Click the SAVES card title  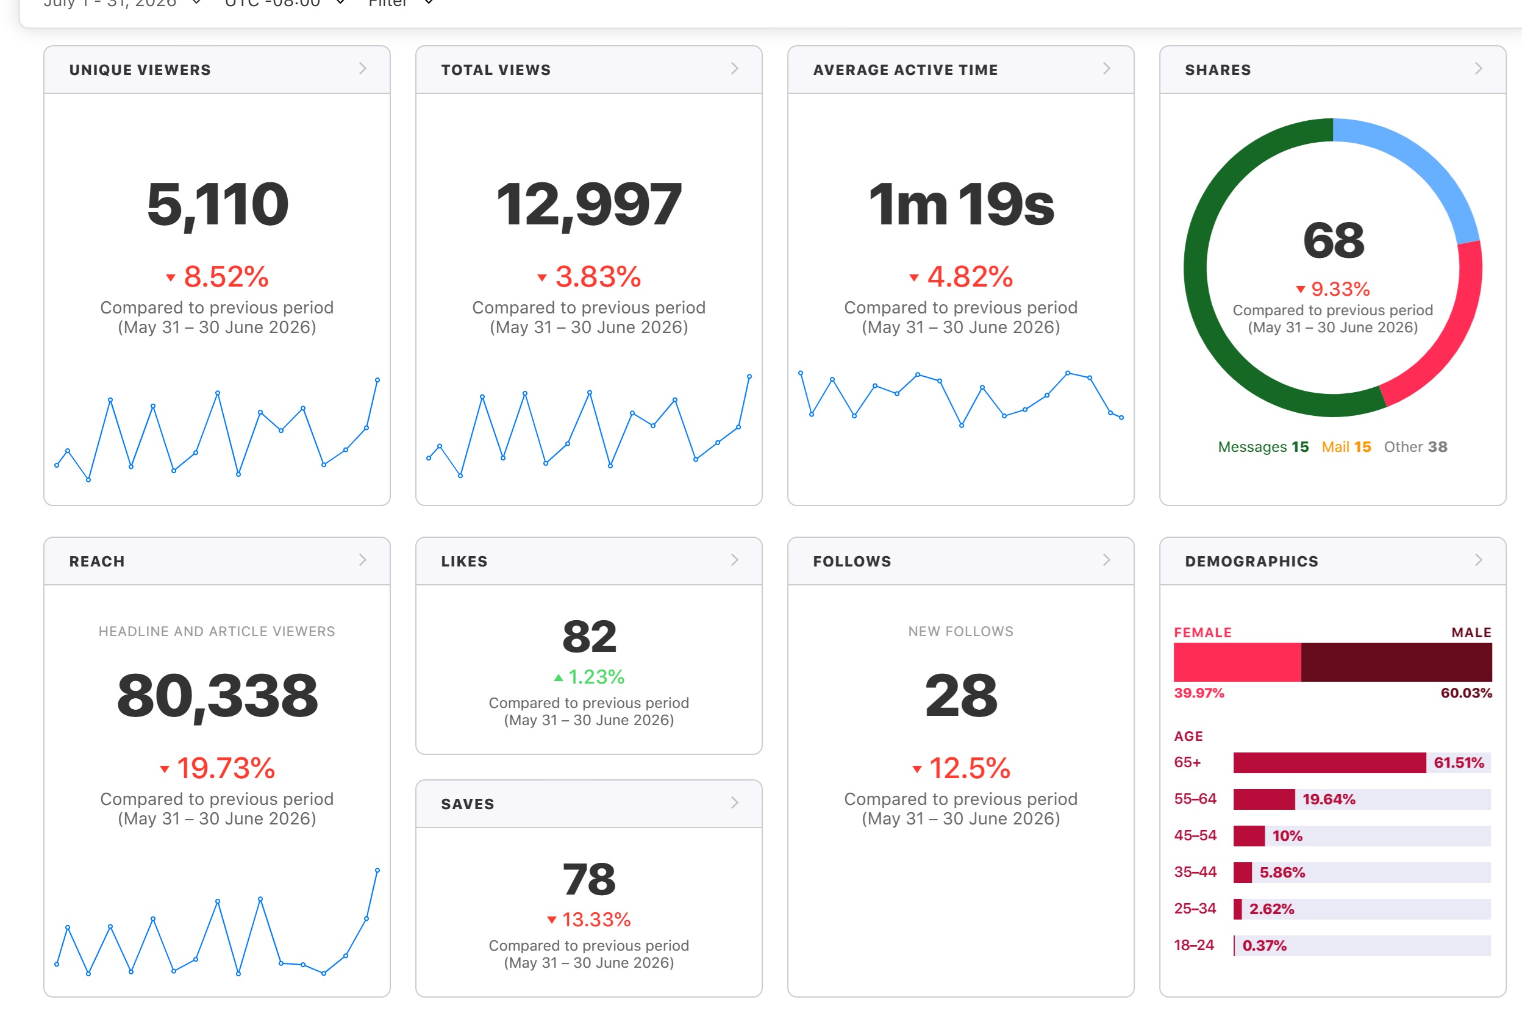tap(467, 804)
